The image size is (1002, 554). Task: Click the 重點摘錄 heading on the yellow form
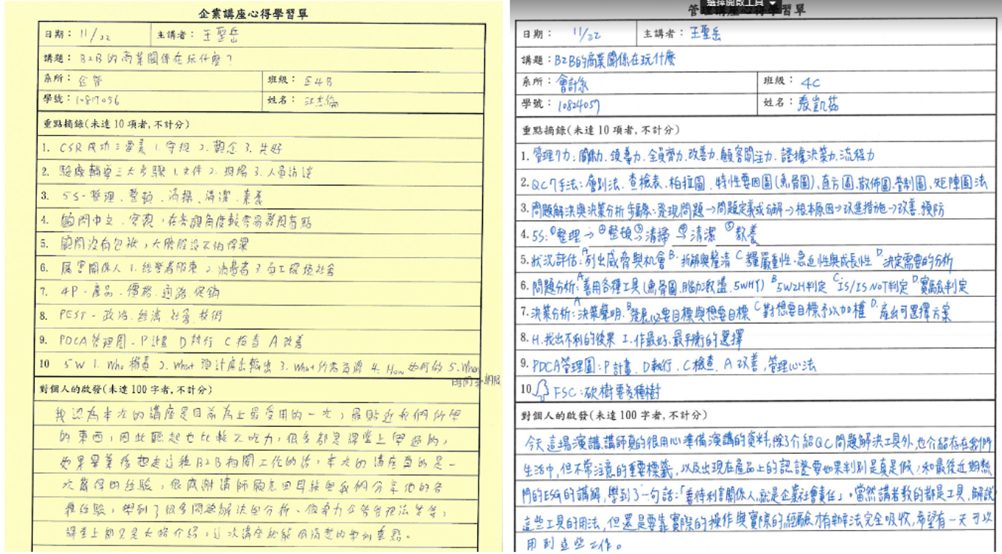click(x=109, y=125)
